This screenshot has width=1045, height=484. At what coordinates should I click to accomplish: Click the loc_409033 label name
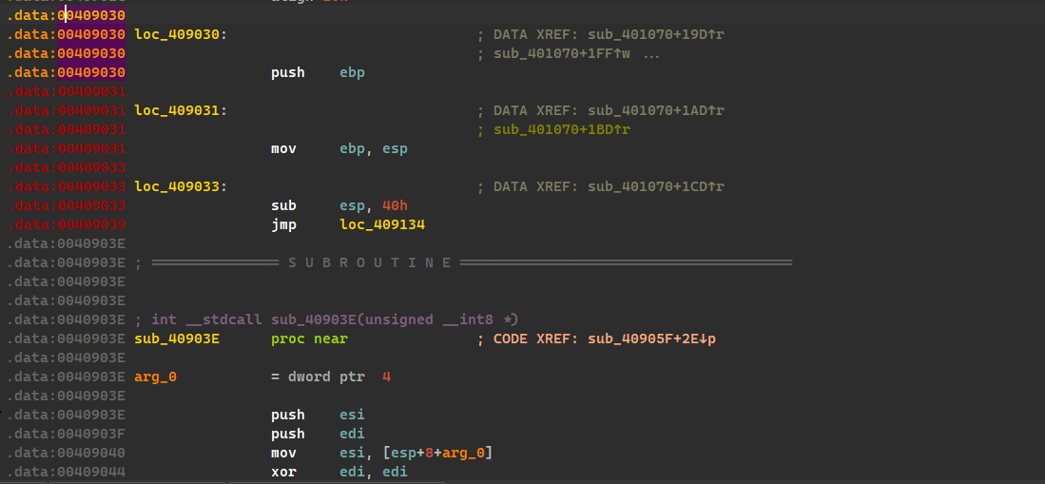tap(177, 186)
